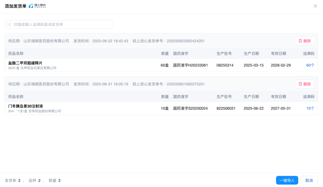Click the 添加发货单 dialog title
The width and height of the screenshot is (323, 187).
tap(16, 6)
